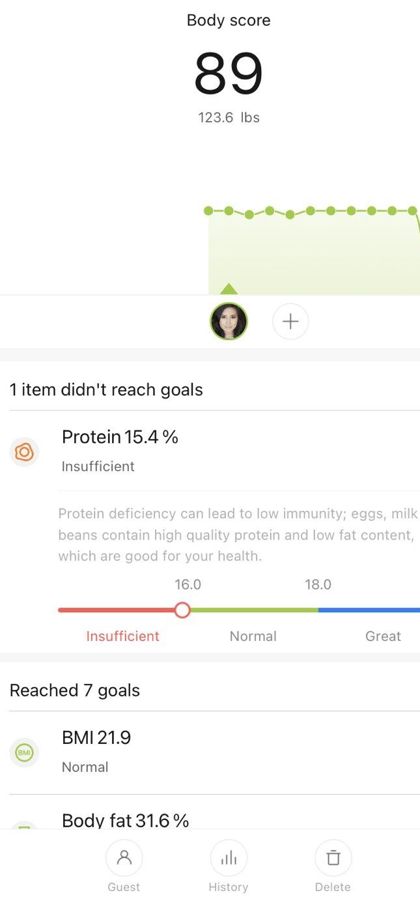Tap the Delete label
This screenshot has width=420, height=910.
[333, 887]
